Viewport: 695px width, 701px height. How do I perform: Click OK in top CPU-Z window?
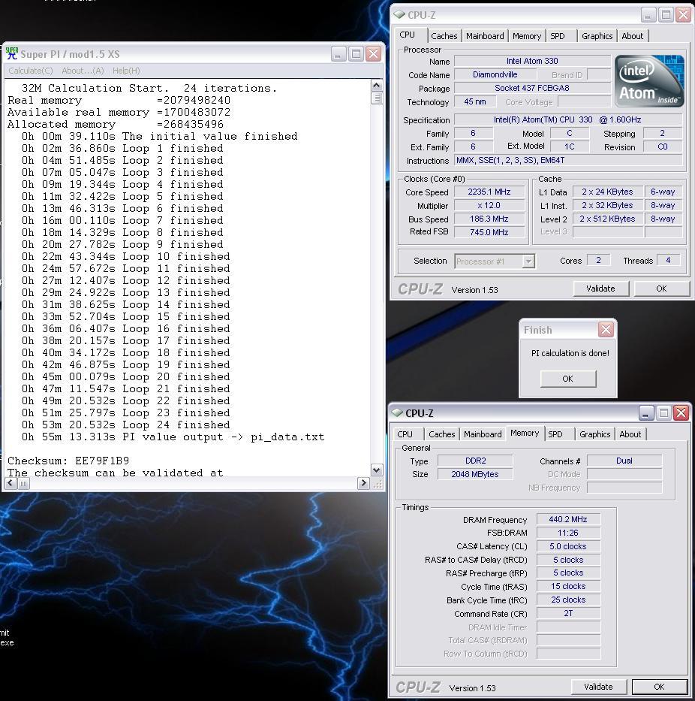coord(661,289)
